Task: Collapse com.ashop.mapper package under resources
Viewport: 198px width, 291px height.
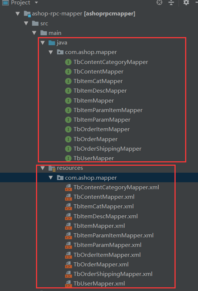Action: coord(51,177)
